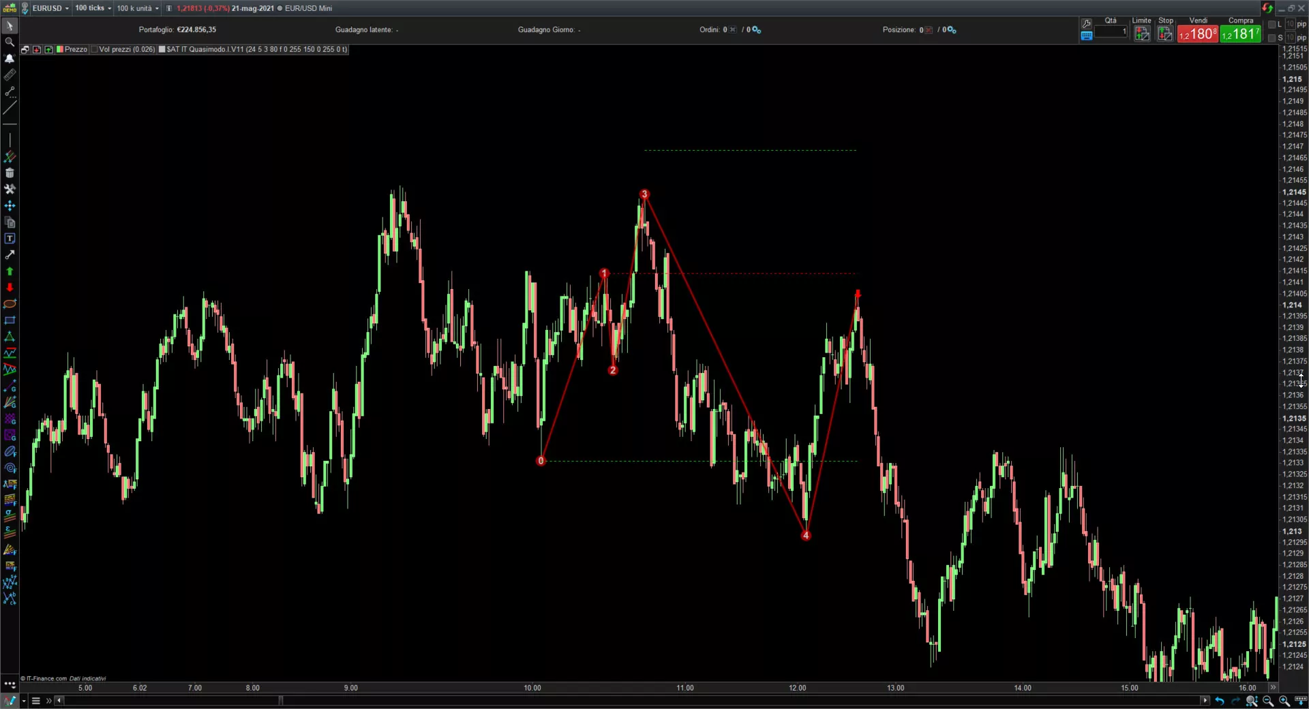The height and width of the screenshot is (709, 1309).
Task: Open the 100 ticks timeframe dropdown
Action: point(93,8)
